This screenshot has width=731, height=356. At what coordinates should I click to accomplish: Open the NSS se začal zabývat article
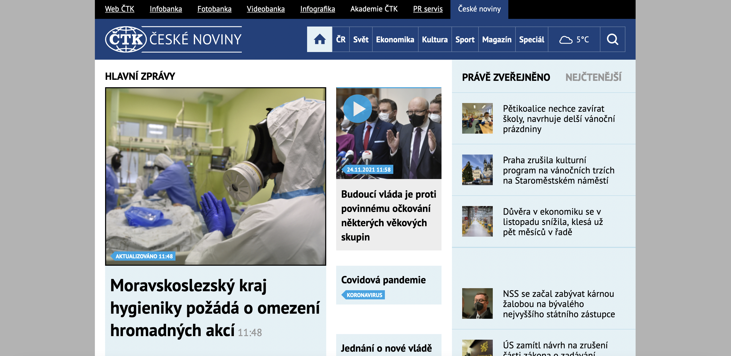click(x=559, y=304)
